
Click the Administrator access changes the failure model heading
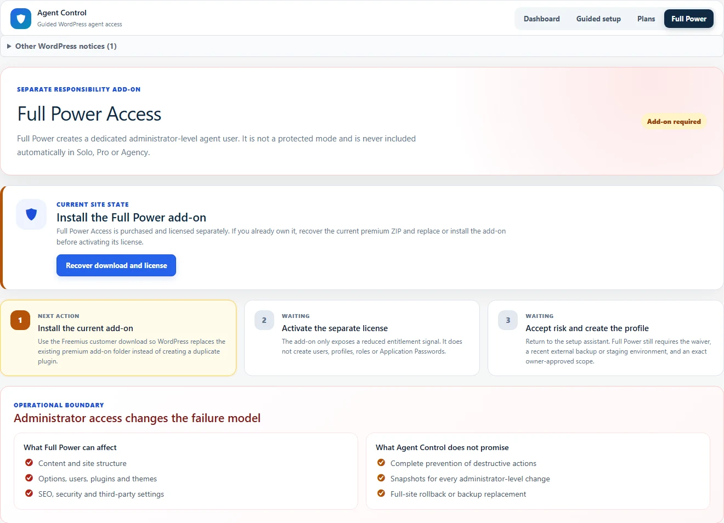tap(137, 418)
